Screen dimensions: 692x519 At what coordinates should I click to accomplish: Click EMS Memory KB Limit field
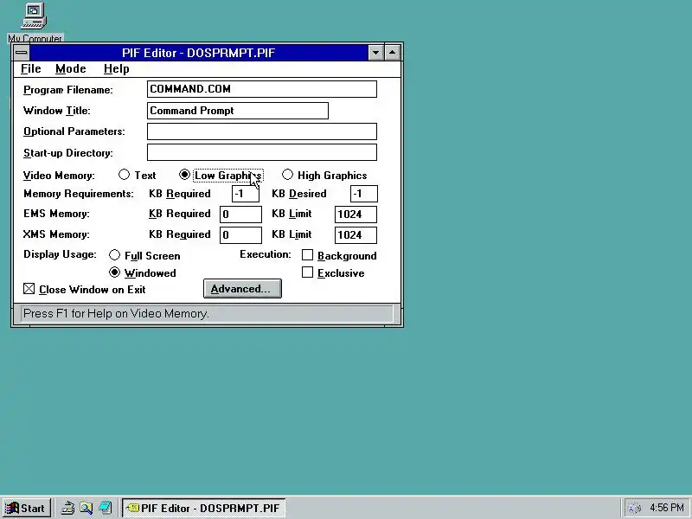(x=356, y=215)
